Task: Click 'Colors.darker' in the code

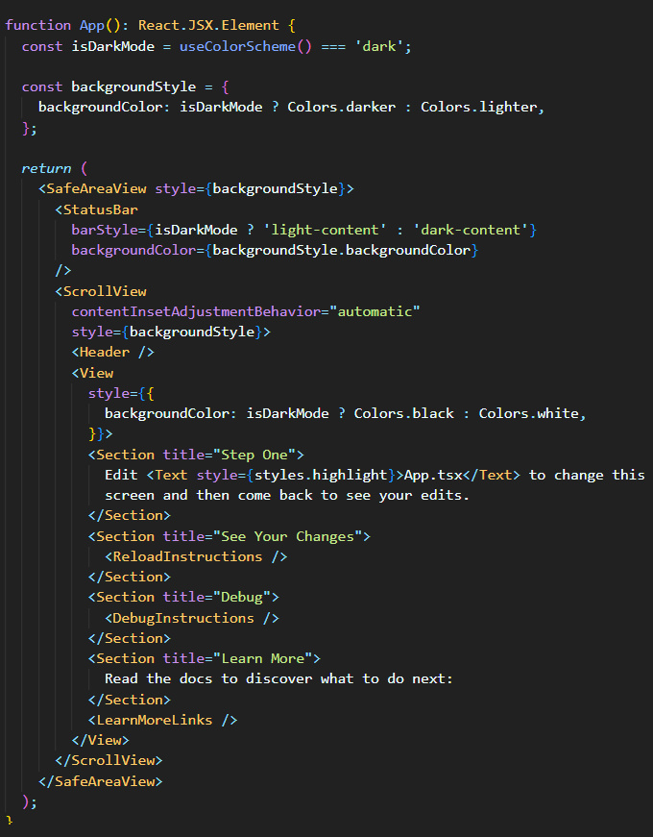Action: [x=342, y=107]
